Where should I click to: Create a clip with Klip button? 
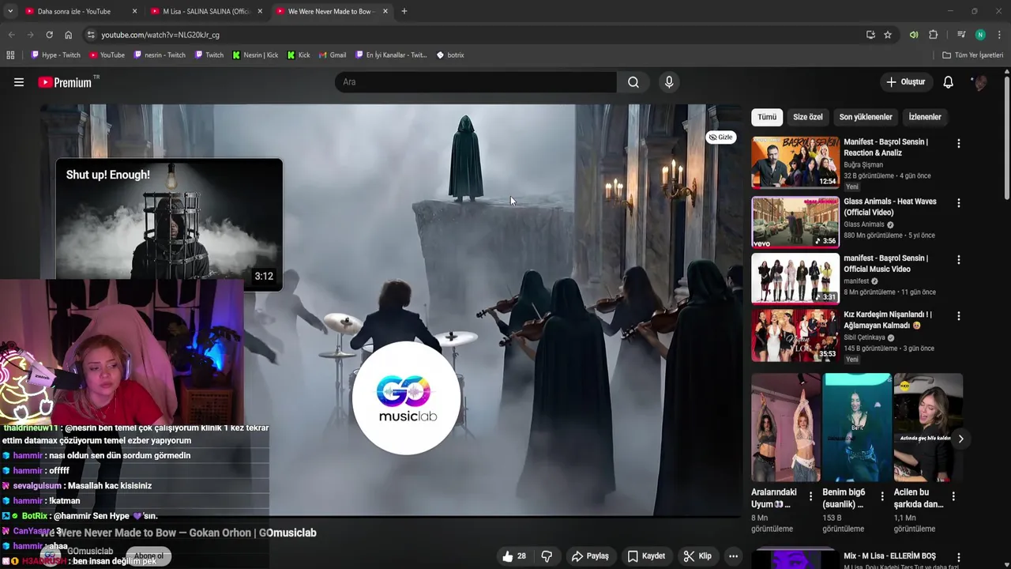click(697, 556)
